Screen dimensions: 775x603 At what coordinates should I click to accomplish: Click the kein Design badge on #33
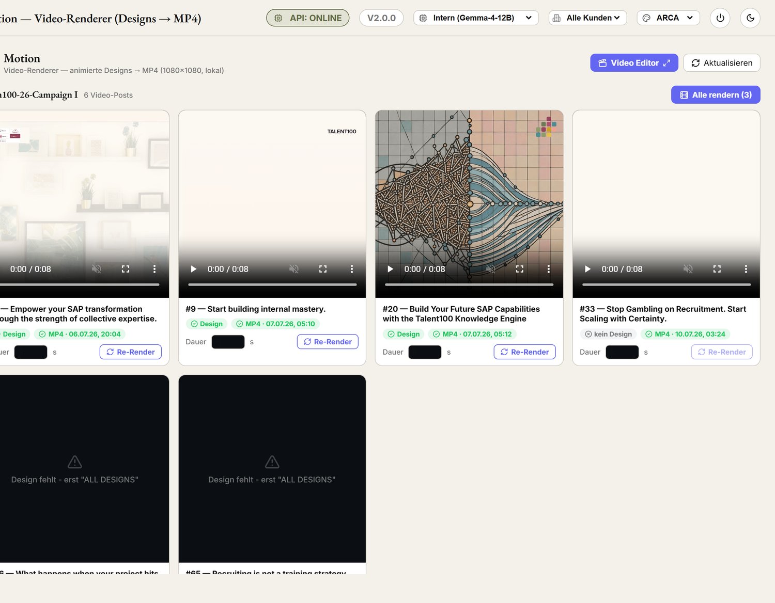click(x=608, y=334)
